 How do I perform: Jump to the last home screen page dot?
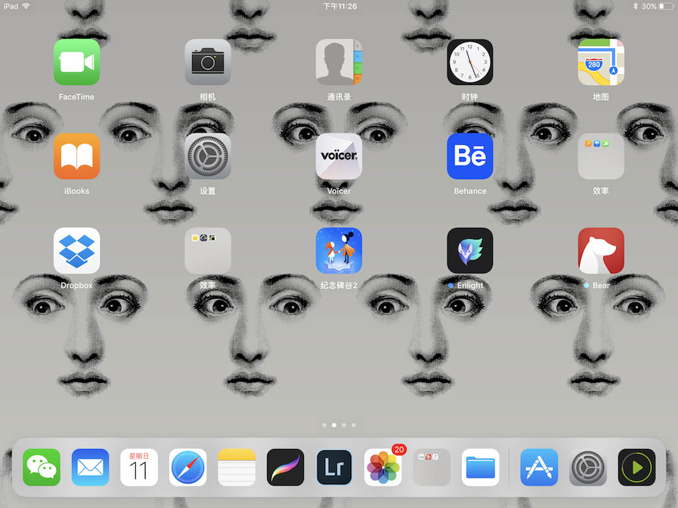tap(354, 425)
